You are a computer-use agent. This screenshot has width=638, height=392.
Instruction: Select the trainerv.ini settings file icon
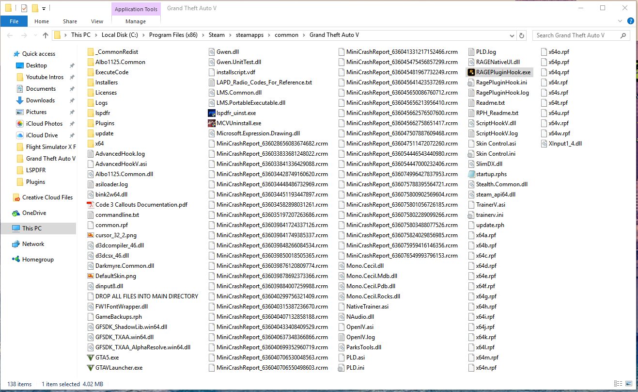pos(471,215)
